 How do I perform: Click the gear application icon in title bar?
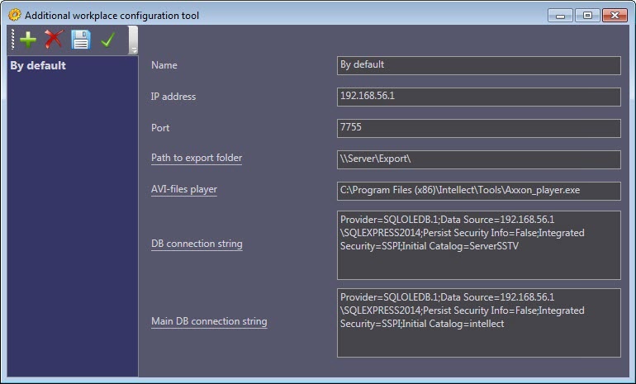click(x=14, y=15)
